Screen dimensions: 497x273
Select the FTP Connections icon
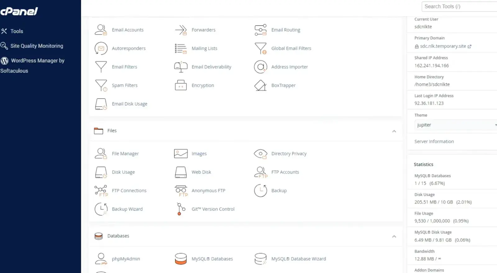coord(101,190)
